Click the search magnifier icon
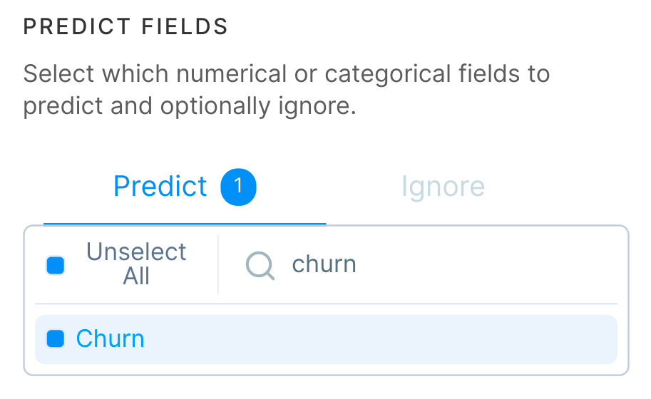Image resolution: width=651 pixels, height=399 pixels. point(260,266)
